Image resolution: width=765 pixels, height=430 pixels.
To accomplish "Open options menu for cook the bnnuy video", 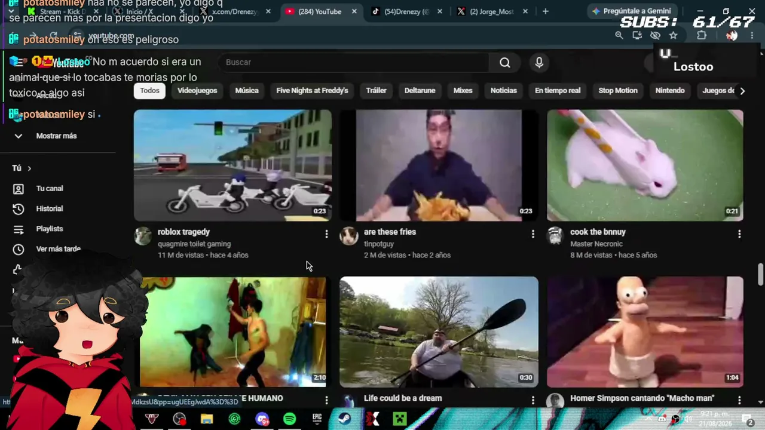I will 739,234.
